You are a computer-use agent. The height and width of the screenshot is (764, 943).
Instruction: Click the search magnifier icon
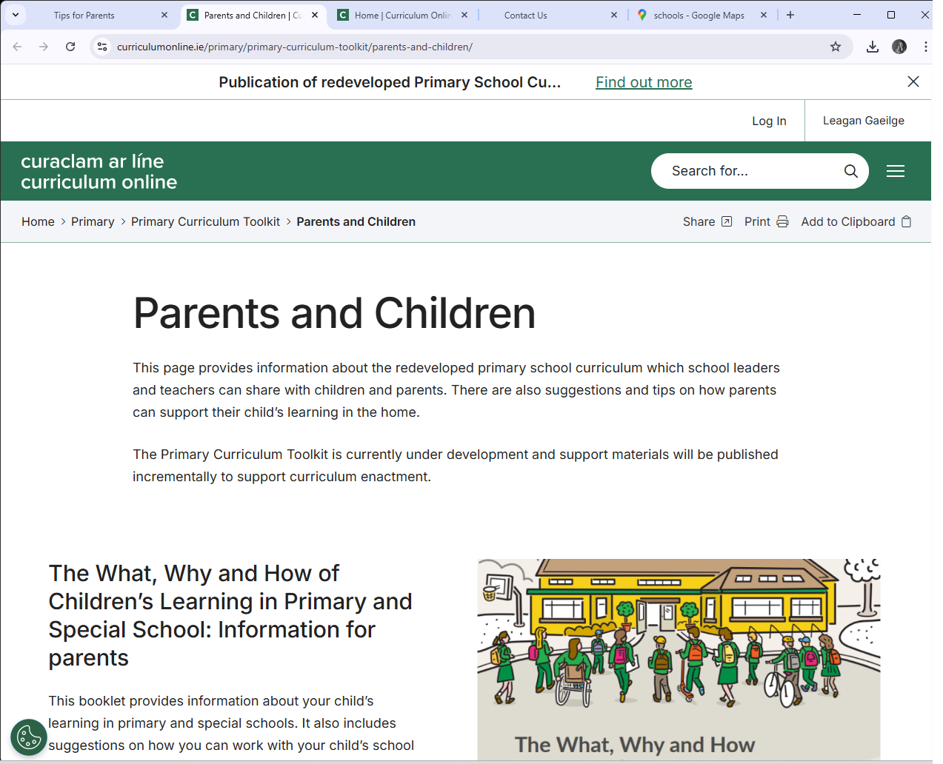point(850,171)
